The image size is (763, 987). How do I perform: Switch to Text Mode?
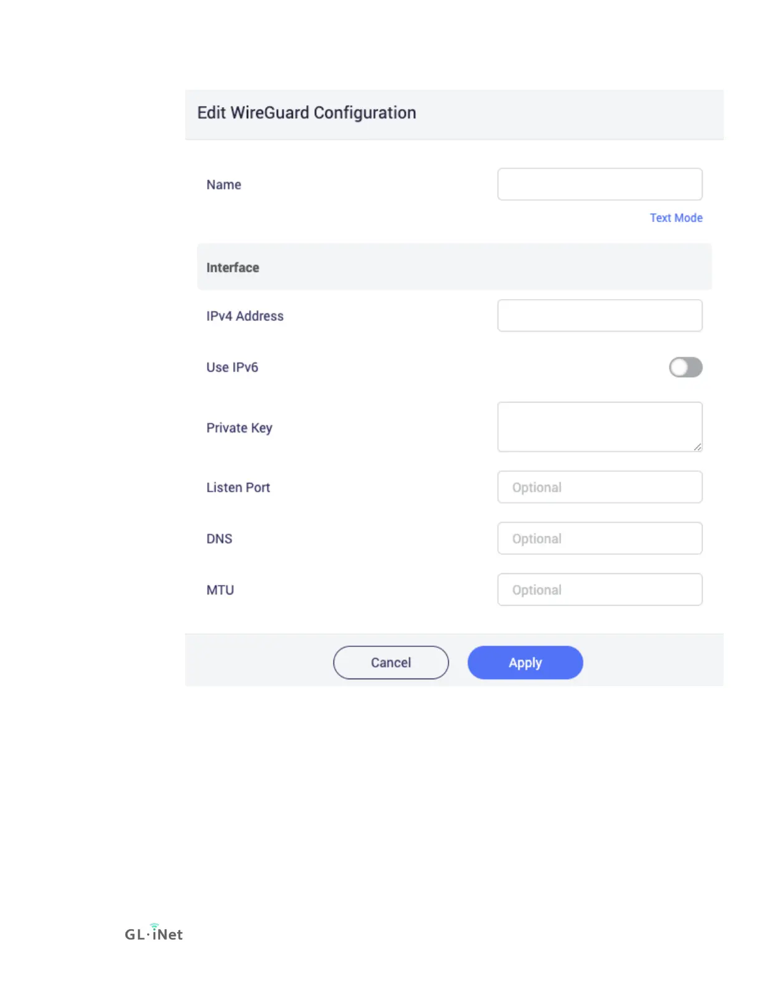(x=676, y=218)
